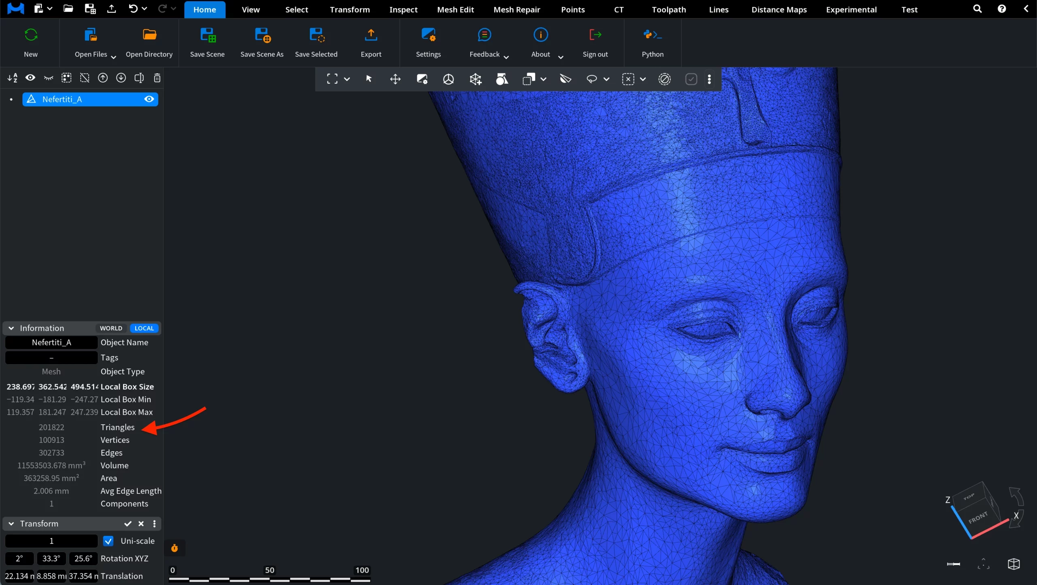Click the Sign out icon

coord(595,35)
